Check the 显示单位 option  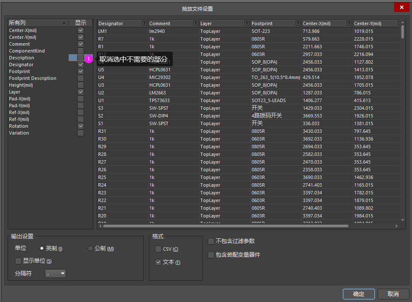(18, 261)
